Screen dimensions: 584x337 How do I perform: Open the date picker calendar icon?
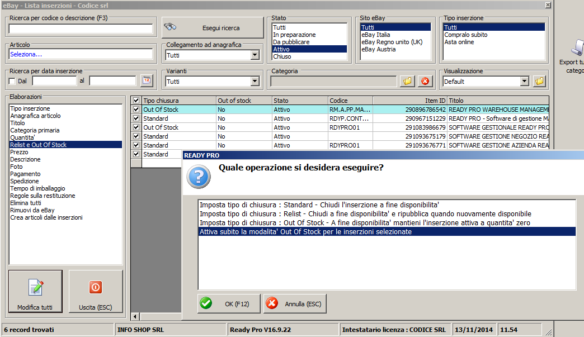(x=147, y=80)
